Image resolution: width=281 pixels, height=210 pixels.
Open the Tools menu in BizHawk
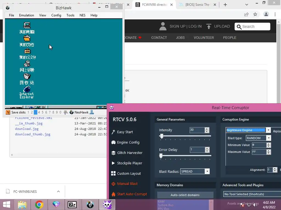coord(71,15)
